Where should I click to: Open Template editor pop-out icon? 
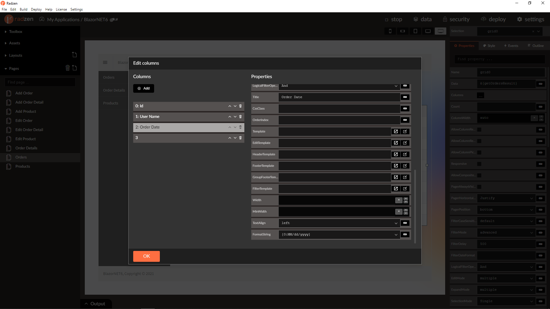pyautogui.click(x=396, y=131)
